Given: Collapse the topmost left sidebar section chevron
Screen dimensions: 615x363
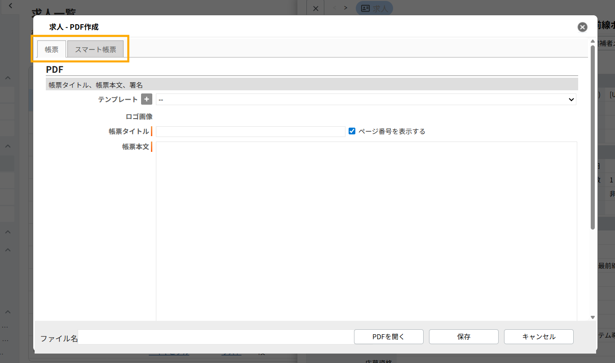Looking at the screenshot, I should coord(8,78).
